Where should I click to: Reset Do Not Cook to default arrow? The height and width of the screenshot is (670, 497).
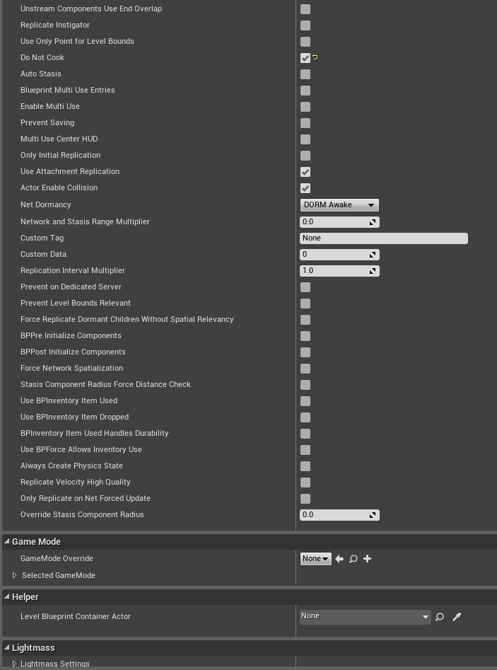(315, 57)
